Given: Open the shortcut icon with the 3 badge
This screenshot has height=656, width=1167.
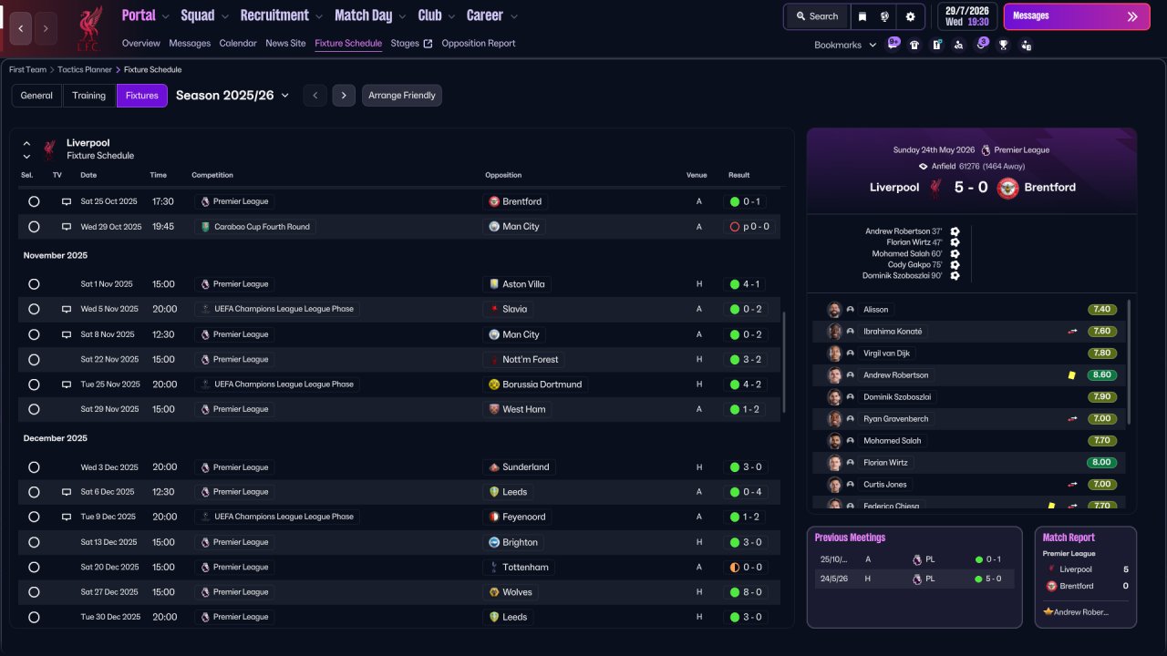Looking at the screenshot, I should tap(981, 43).
